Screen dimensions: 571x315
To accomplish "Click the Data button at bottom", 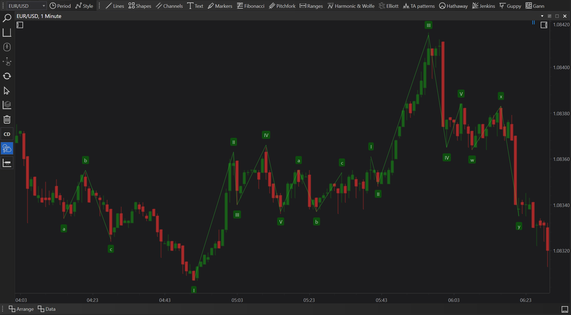I will tap(47, 309).
